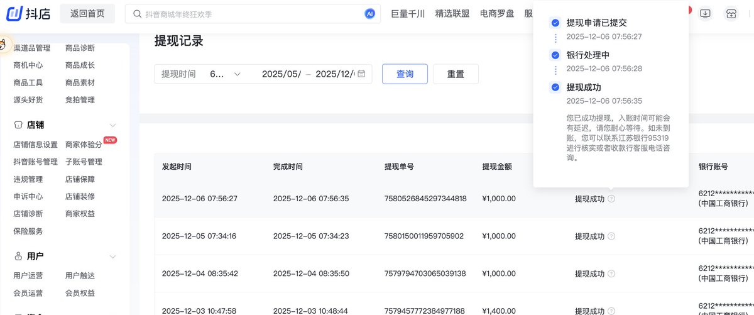Open 店铺保障 in sidebar

coord(80,179)
